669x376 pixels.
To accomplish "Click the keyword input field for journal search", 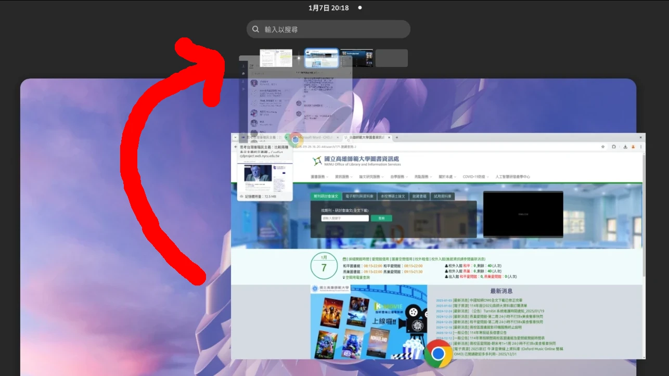I will [x=345, y=218].
